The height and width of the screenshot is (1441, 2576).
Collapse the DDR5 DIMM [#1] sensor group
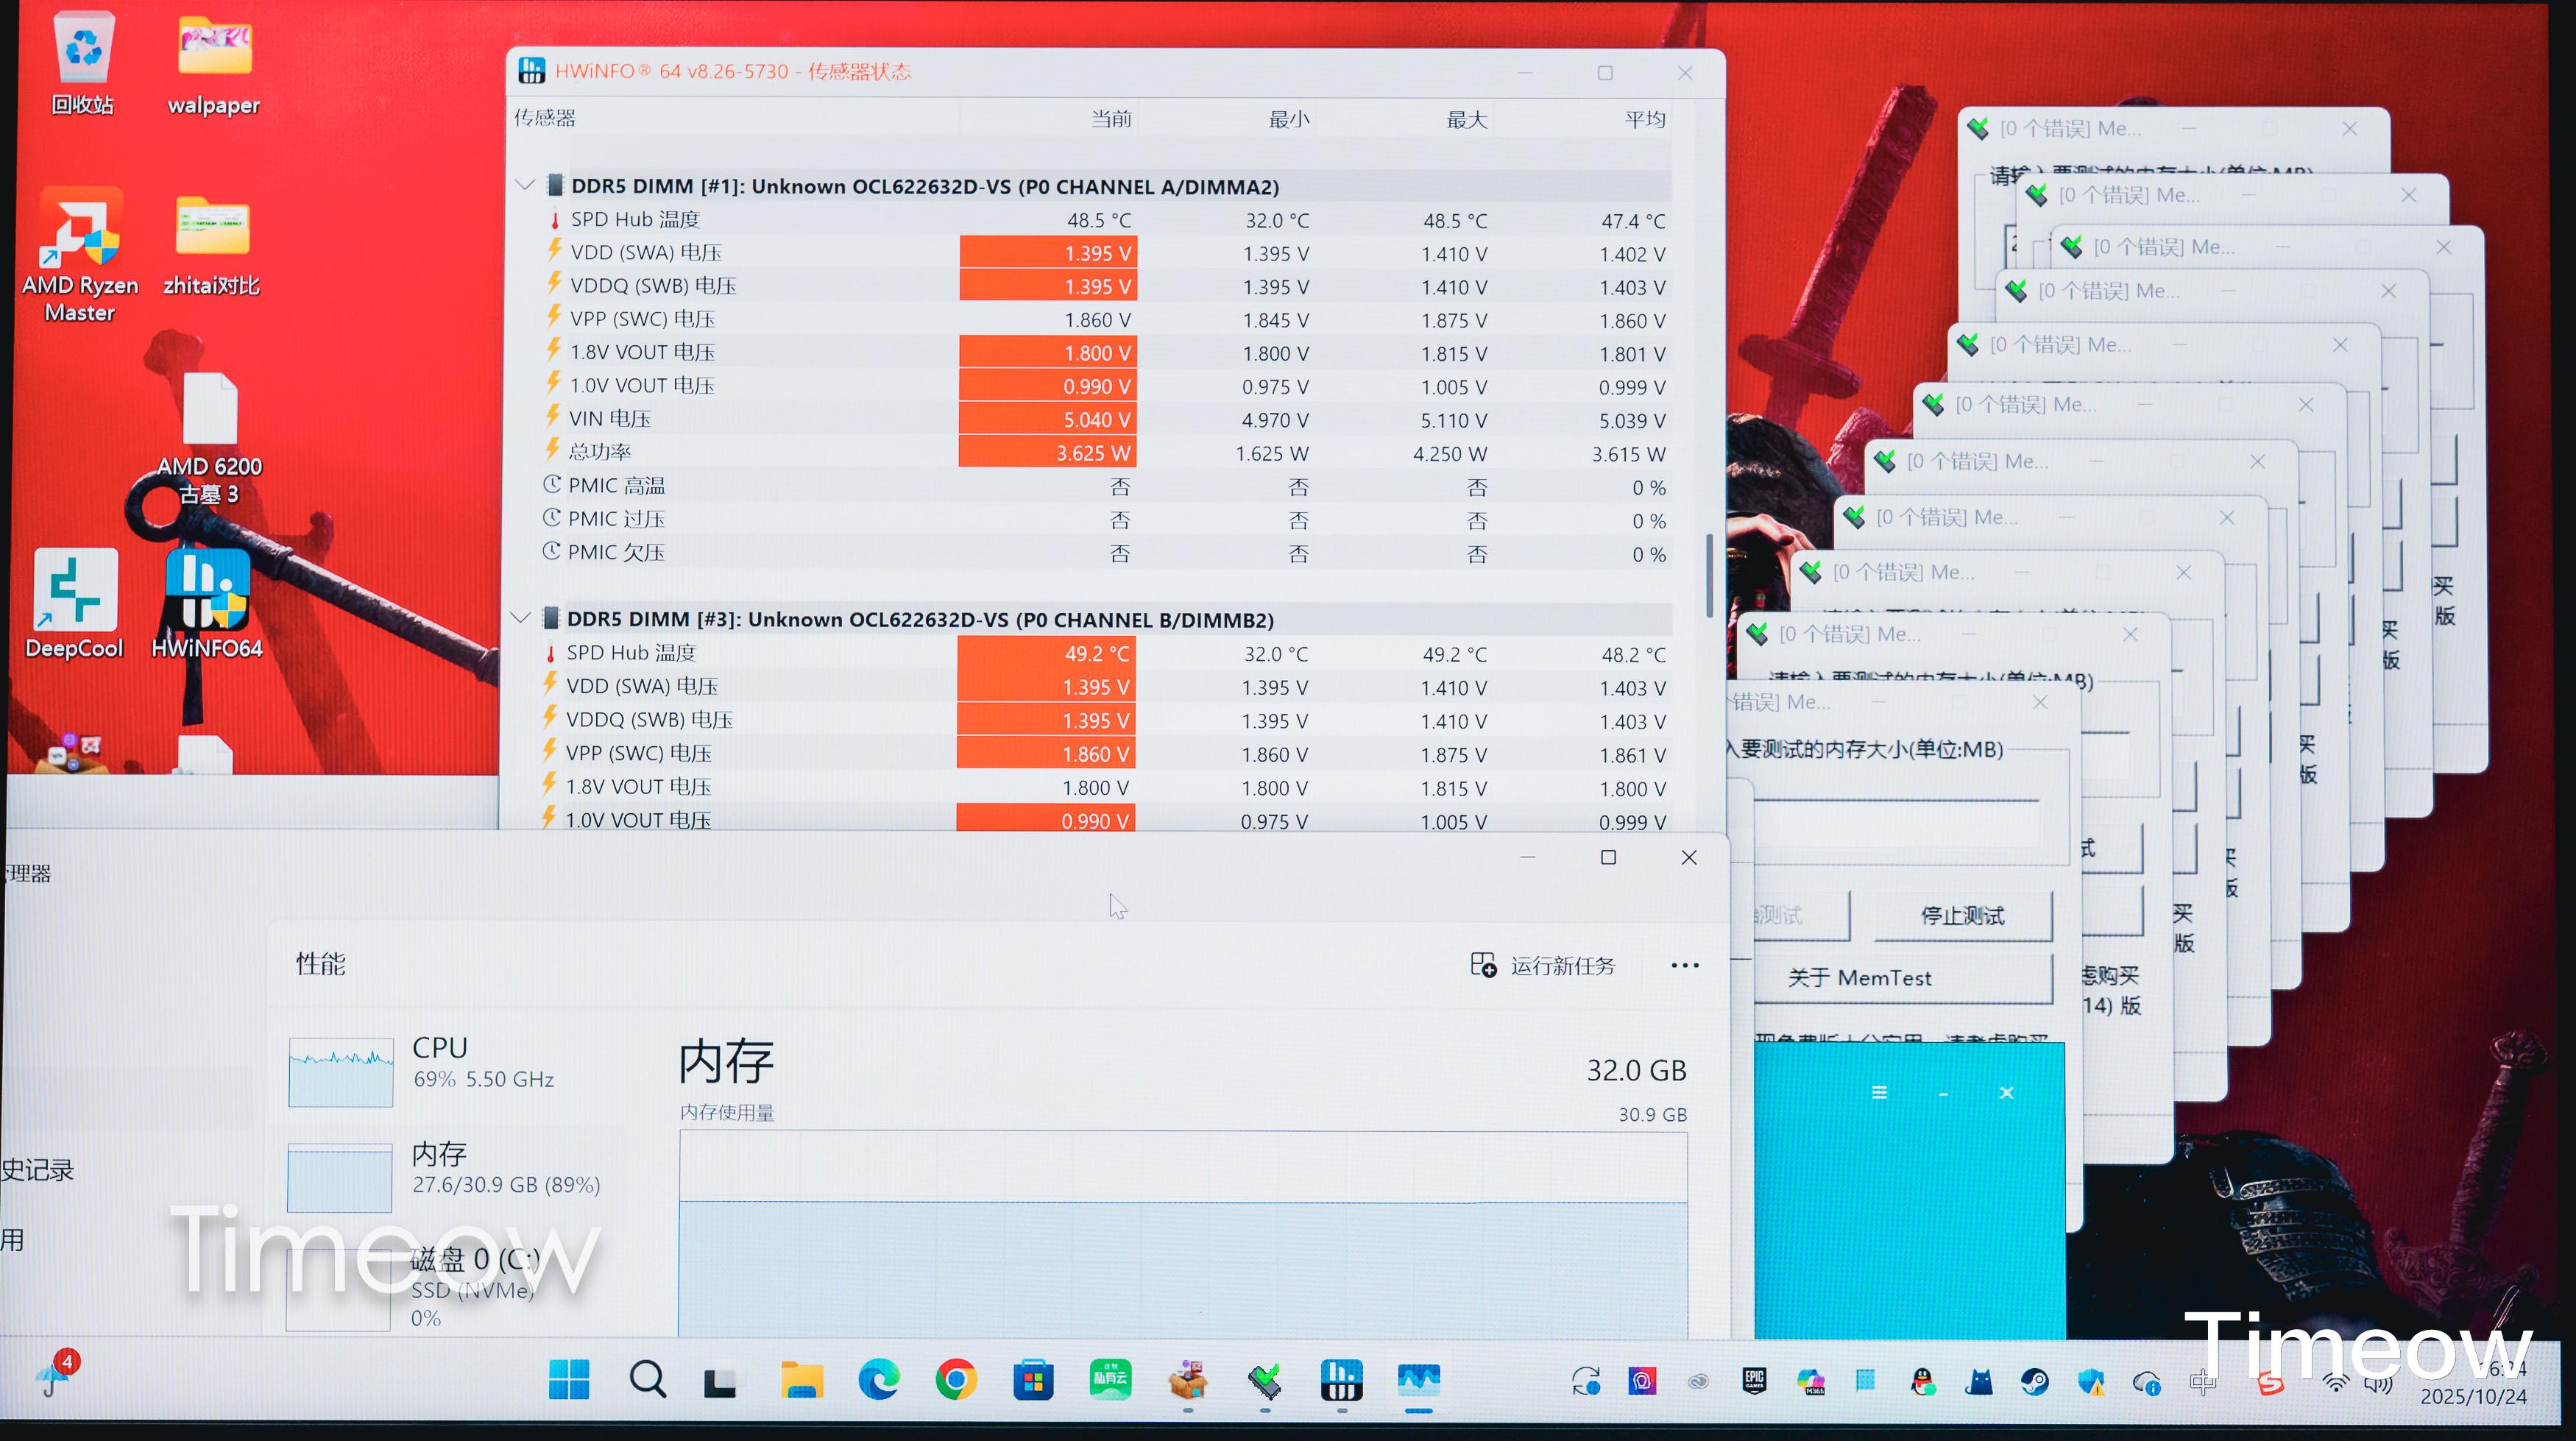coord(524,185)
